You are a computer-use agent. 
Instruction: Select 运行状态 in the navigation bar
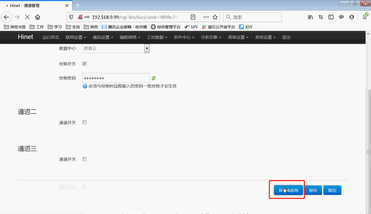point(51,37)
